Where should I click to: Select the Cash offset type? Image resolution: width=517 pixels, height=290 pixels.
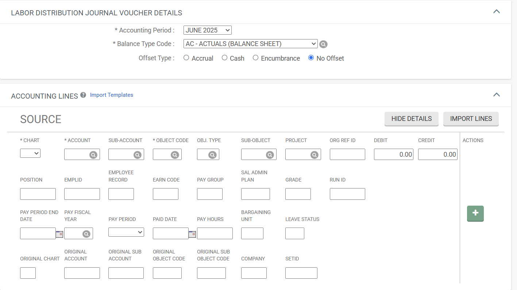[x=225, y=58]
